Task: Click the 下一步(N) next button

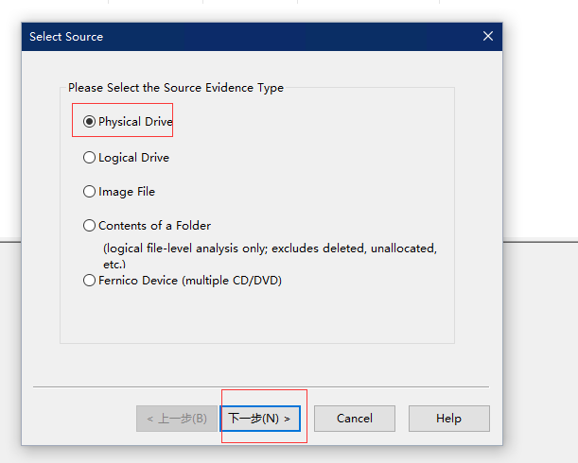Action: pyautogui.click(x=260, y=419)
